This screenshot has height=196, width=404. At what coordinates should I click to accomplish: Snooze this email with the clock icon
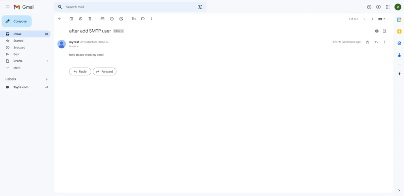coord(112,19)
